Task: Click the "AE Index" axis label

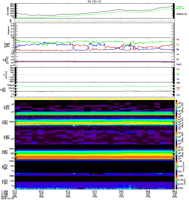Action: (8, 11)
